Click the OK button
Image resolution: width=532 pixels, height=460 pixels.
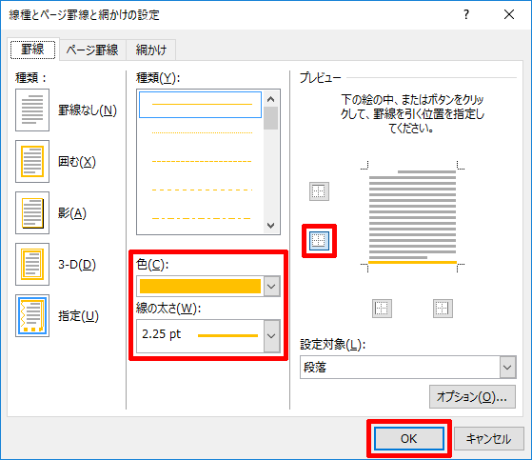[409, 439]
